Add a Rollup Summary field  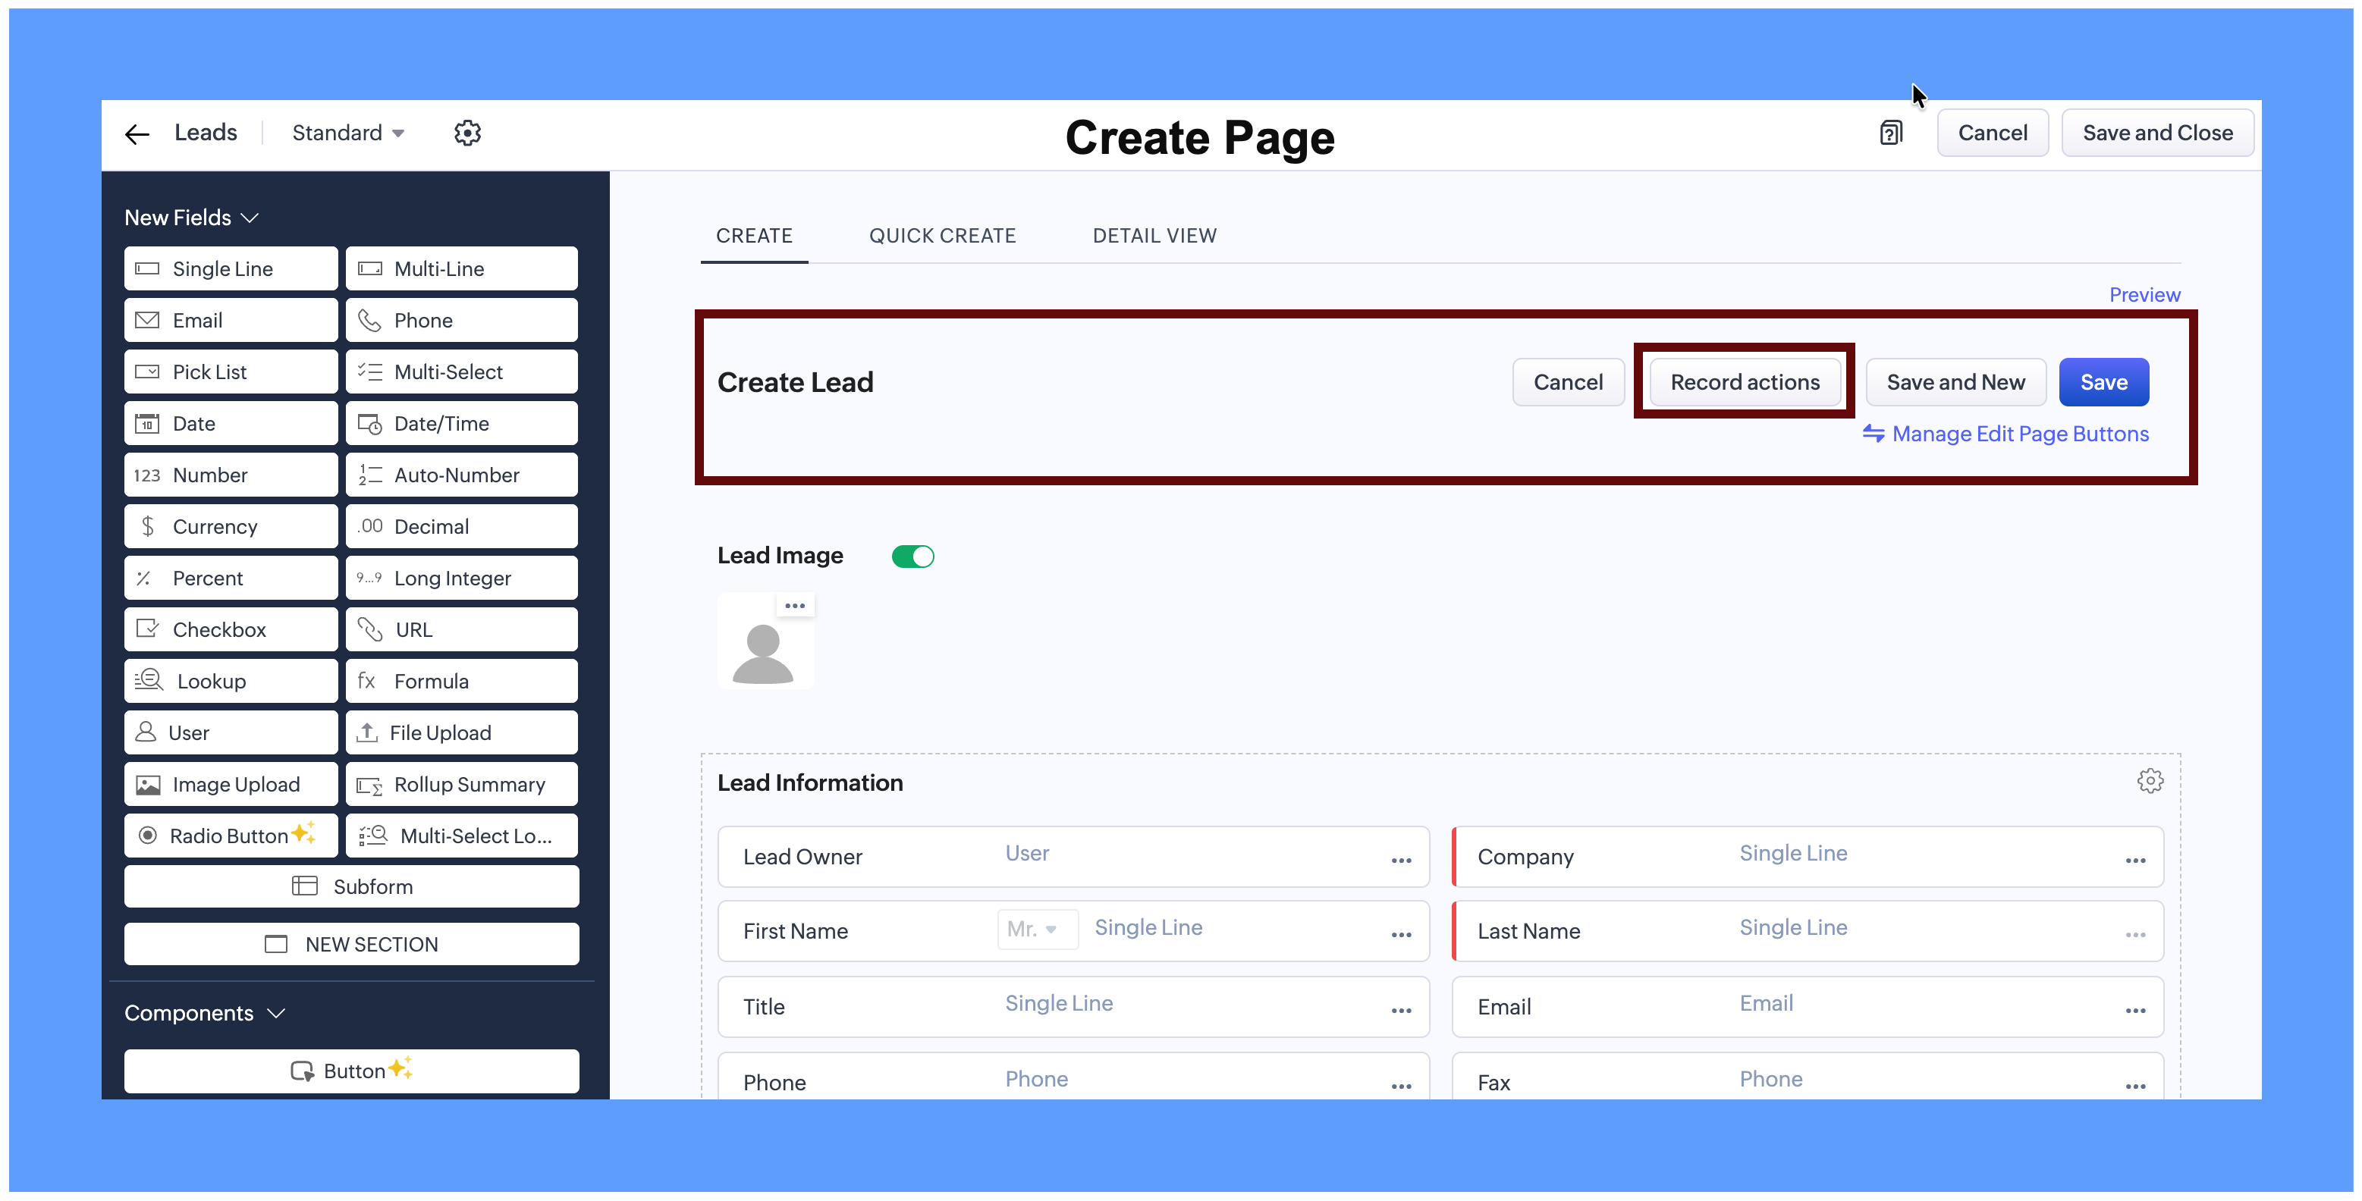[x=462, y=785]
